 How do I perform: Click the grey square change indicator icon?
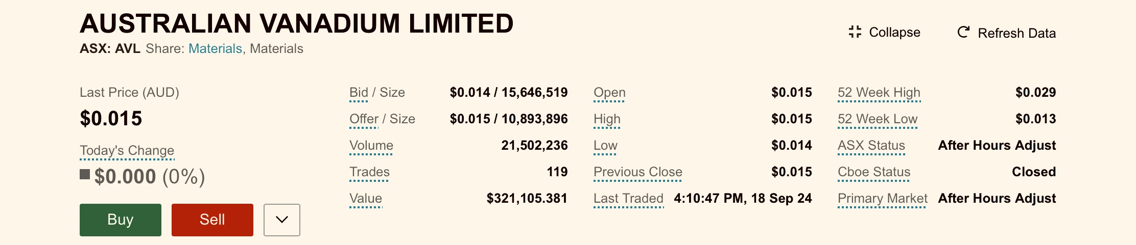pos(85,175)
